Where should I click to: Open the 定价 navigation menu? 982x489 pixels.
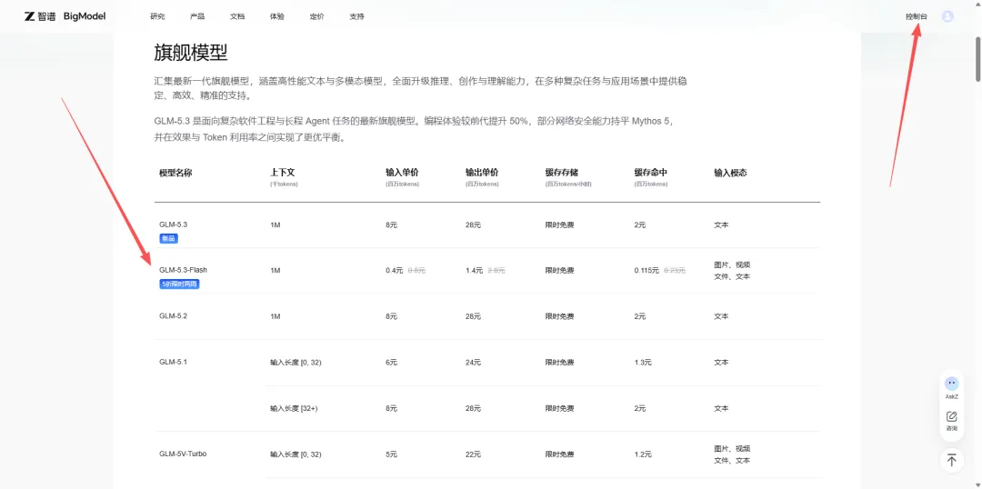pyautogui.click(x=317, y=16)
